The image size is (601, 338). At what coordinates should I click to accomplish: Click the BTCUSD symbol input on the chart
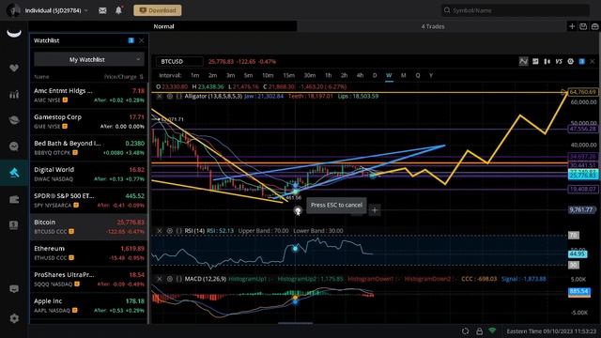point(179,61)
